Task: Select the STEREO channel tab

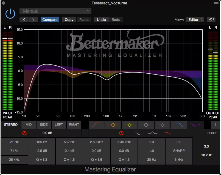Action: point(11,125)
